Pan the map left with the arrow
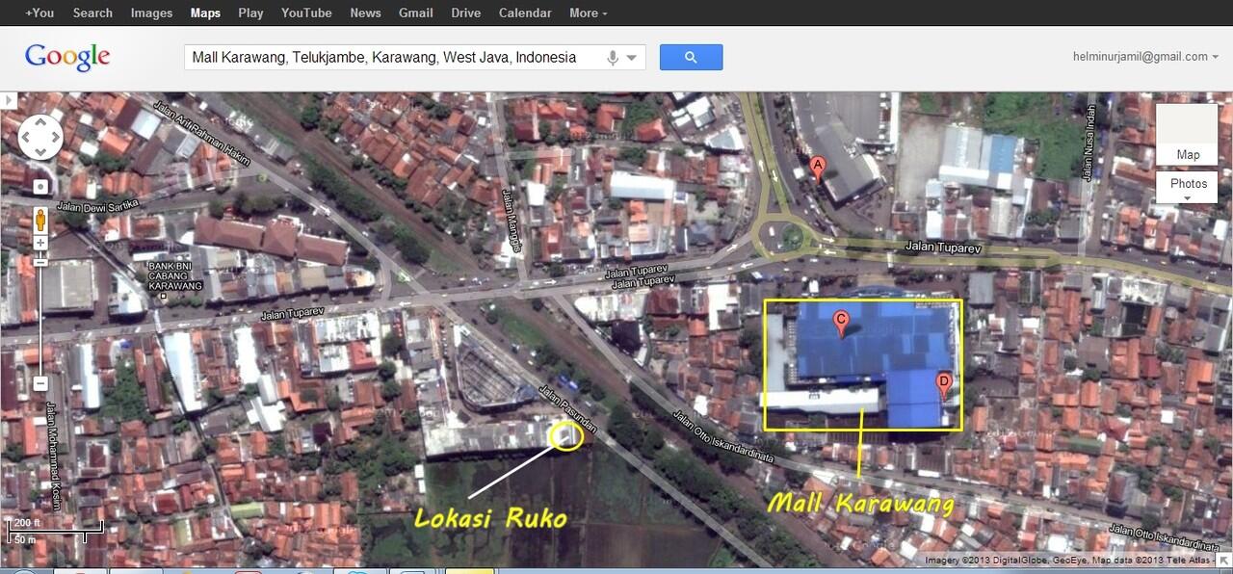 pos(26,138)
